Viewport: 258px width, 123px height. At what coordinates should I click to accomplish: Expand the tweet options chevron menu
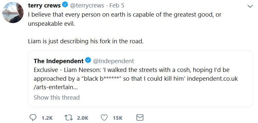click(x=250, y=7)
